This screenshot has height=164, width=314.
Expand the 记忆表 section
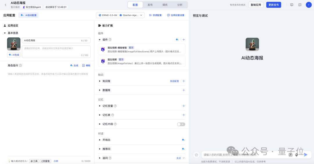[x=99, y=115]
